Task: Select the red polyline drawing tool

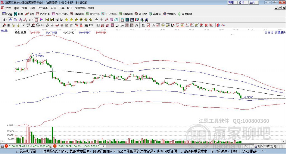Action: [x=106, y=20]
